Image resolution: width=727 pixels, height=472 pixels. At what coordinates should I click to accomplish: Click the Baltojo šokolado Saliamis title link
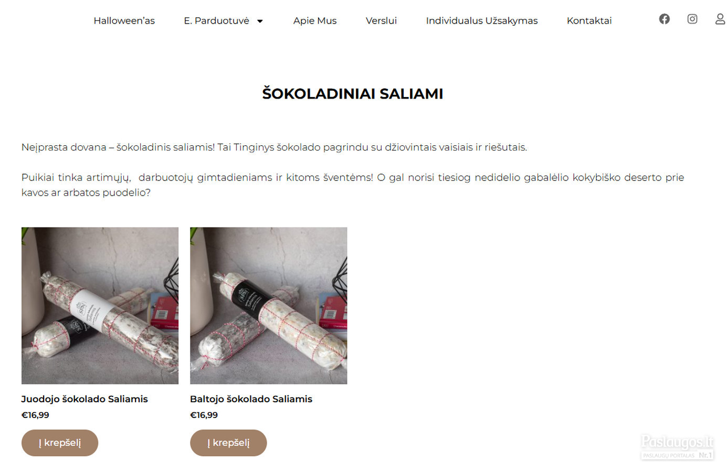251,399
